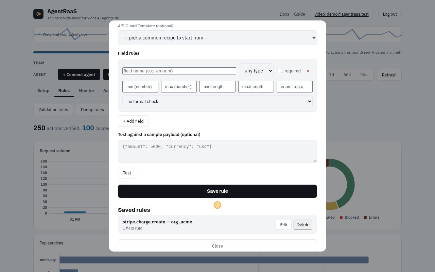
Task: Click the + Add field button
Action: tap(133, 121)
